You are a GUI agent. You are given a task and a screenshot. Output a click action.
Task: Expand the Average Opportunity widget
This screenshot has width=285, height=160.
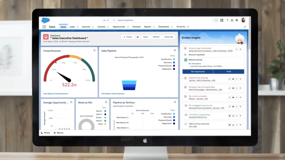click(71, 102)
